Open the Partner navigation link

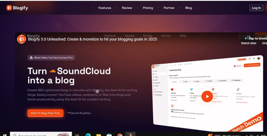pyautogui.click(x=169, y=8)
